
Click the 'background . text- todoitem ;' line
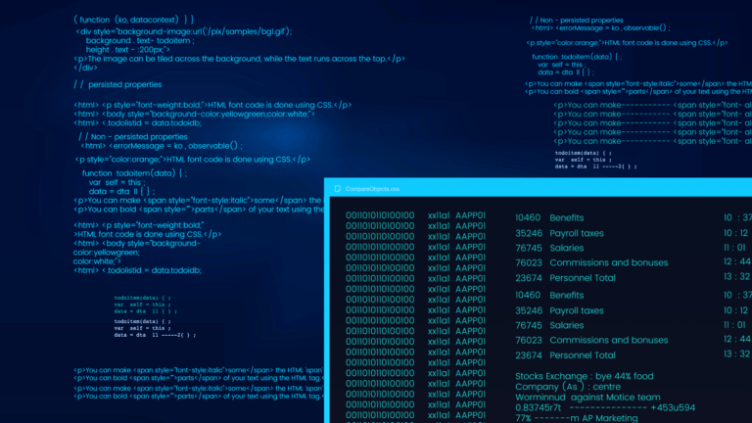tap(141, 41)
